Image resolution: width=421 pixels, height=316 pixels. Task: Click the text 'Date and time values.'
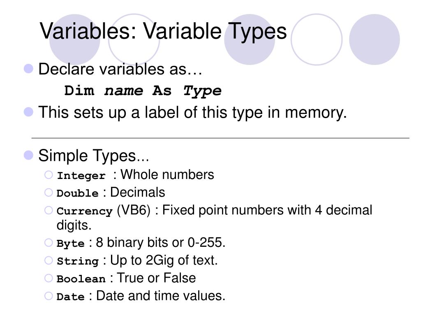pos(161,295)
